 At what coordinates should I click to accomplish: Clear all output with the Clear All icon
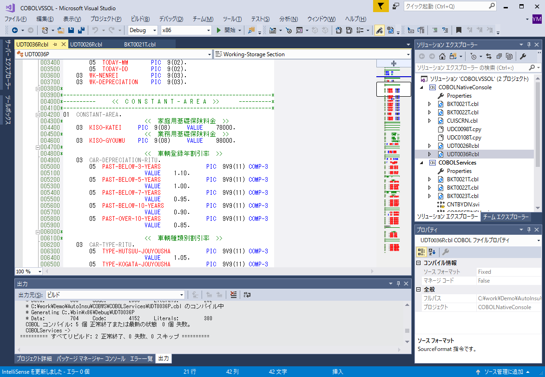click(234, 295)
